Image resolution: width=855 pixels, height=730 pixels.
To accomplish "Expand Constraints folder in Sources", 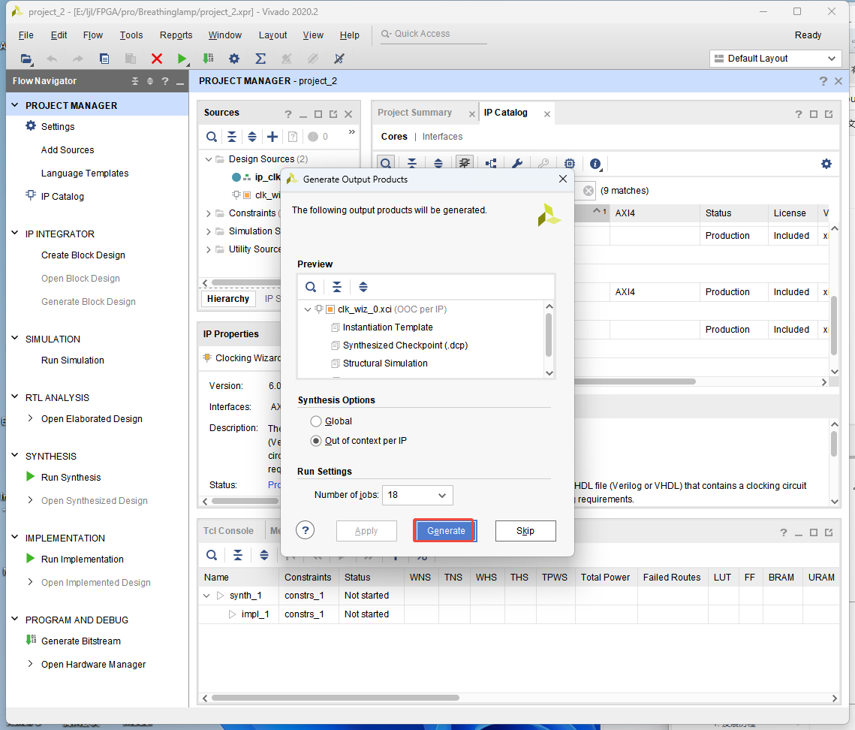I will (208, 213).
